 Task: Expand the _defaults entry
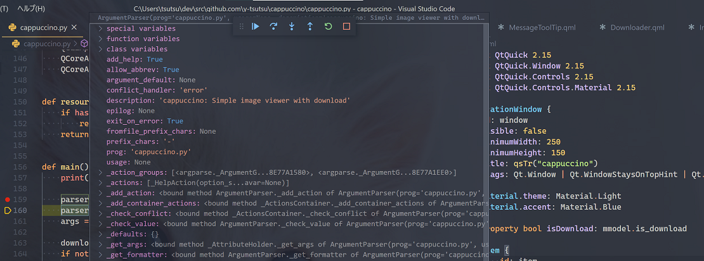click(x=101, y=234)
